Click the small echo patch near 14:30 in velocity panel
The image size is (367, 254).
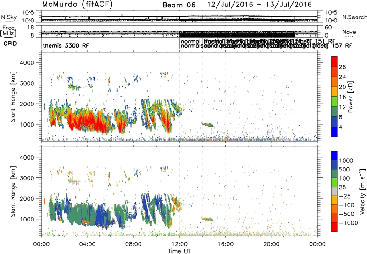point(208,219)
